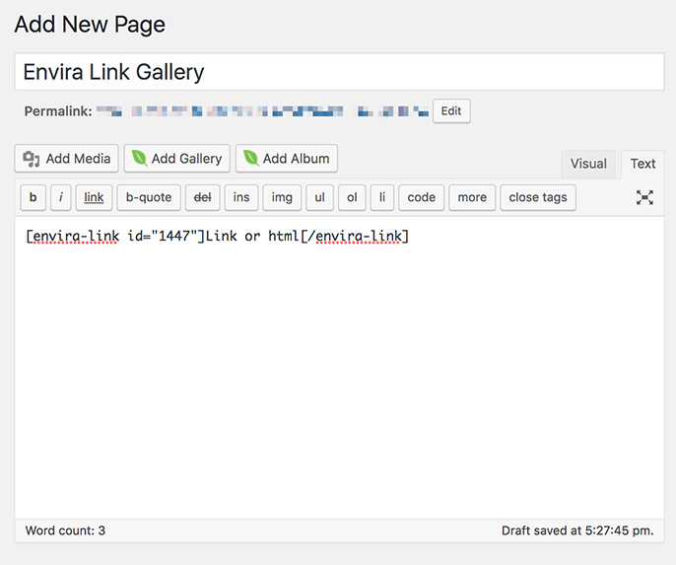Insert image tag with img button

pyautogui.click(x=282, y=197)
